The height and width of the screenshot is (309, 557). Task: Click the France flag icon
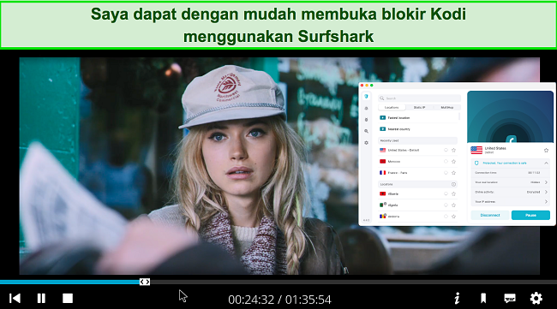pyautogui.click(x=382, y=173)
